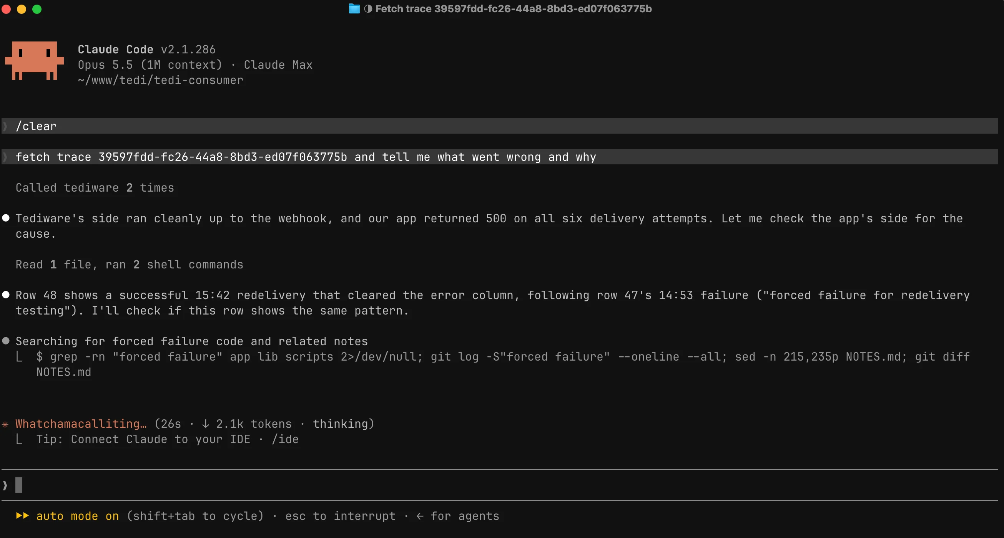Click the Claude Code pixel mascot logo

click(x=34, y=60)
